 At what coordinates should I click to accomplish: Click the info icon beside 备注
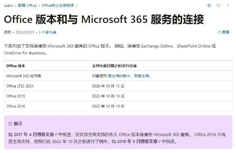click(x=10, y=124)
